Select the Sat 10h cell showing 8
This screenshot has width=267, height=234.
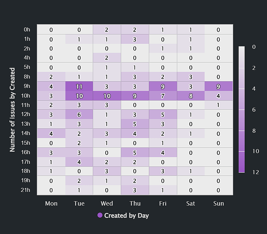[191, 96]
